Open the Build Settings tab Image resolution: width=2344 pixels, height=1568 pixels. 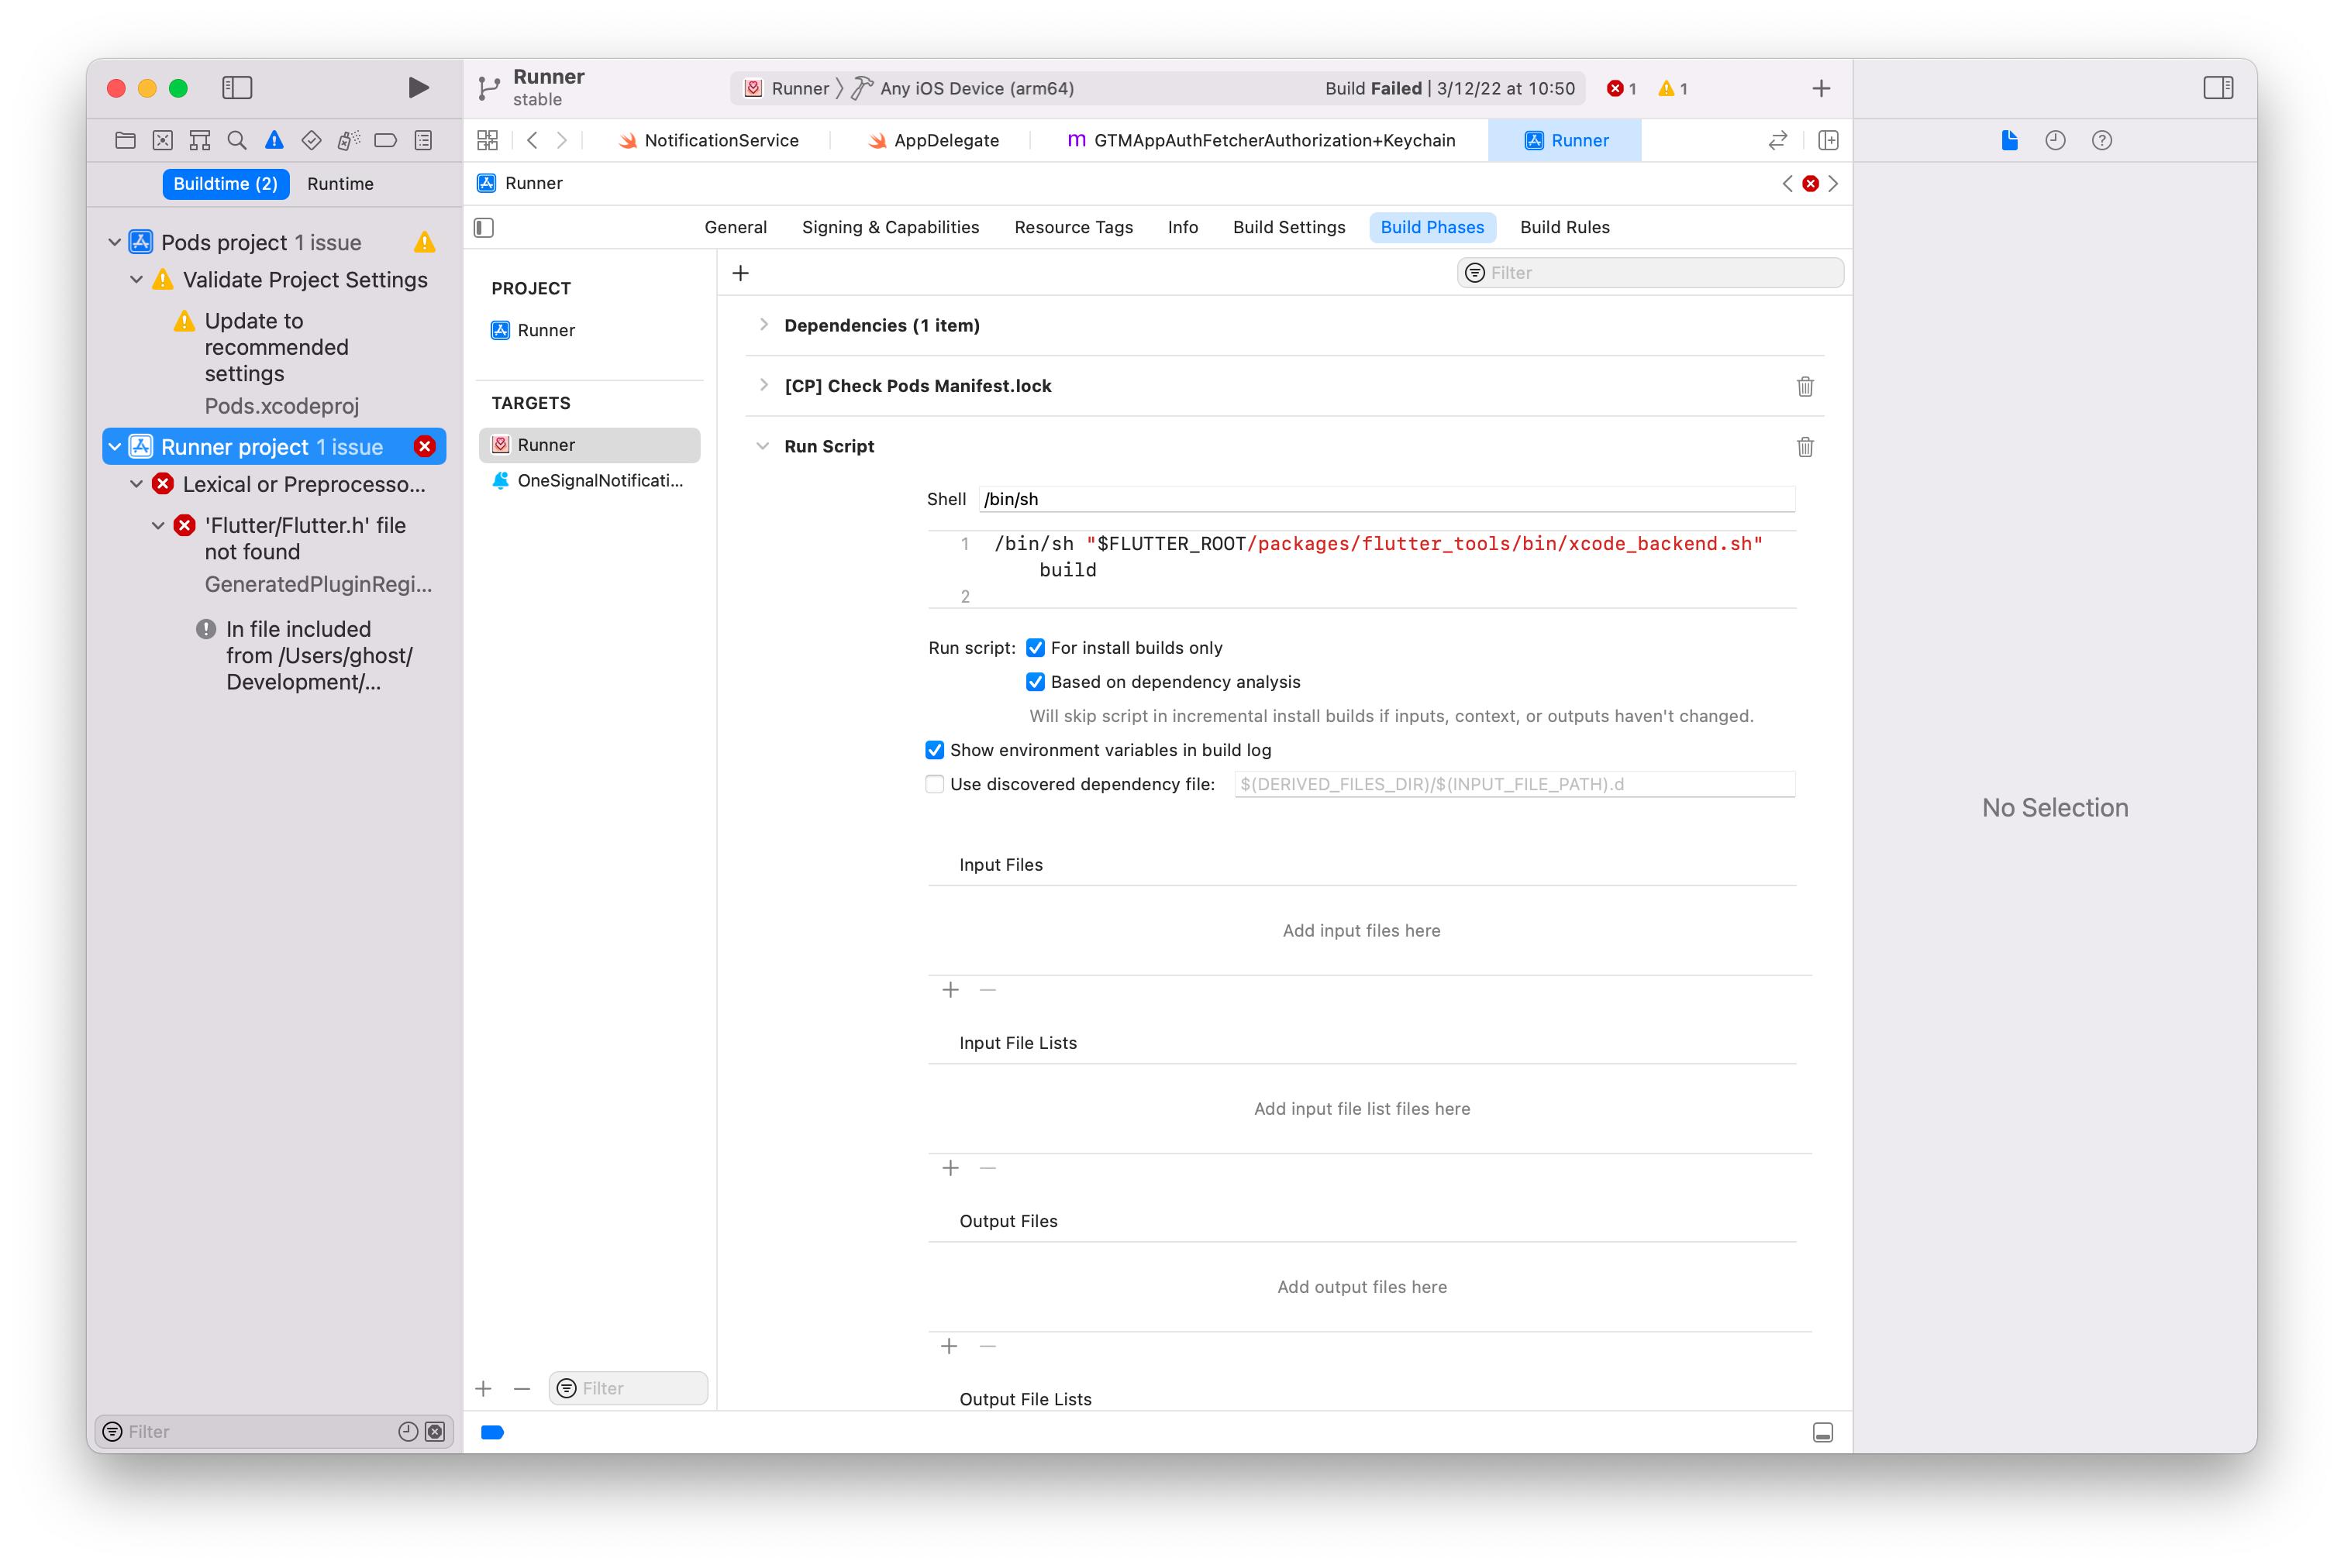(x=1288, y=227)
